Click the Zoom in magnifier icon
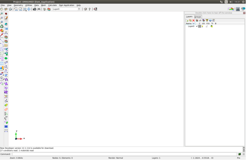Image resolution: width=246 pixels, height=160 pixels. click(x=2, y=14)
